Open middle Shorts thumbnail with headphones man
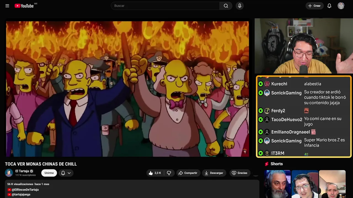 305,184
